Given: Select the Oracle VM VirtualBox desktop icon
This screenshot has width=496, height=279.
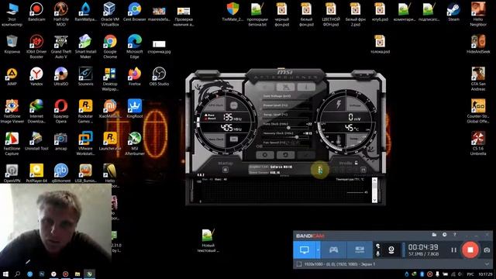Looking at the screenshot, I should 110,14.
